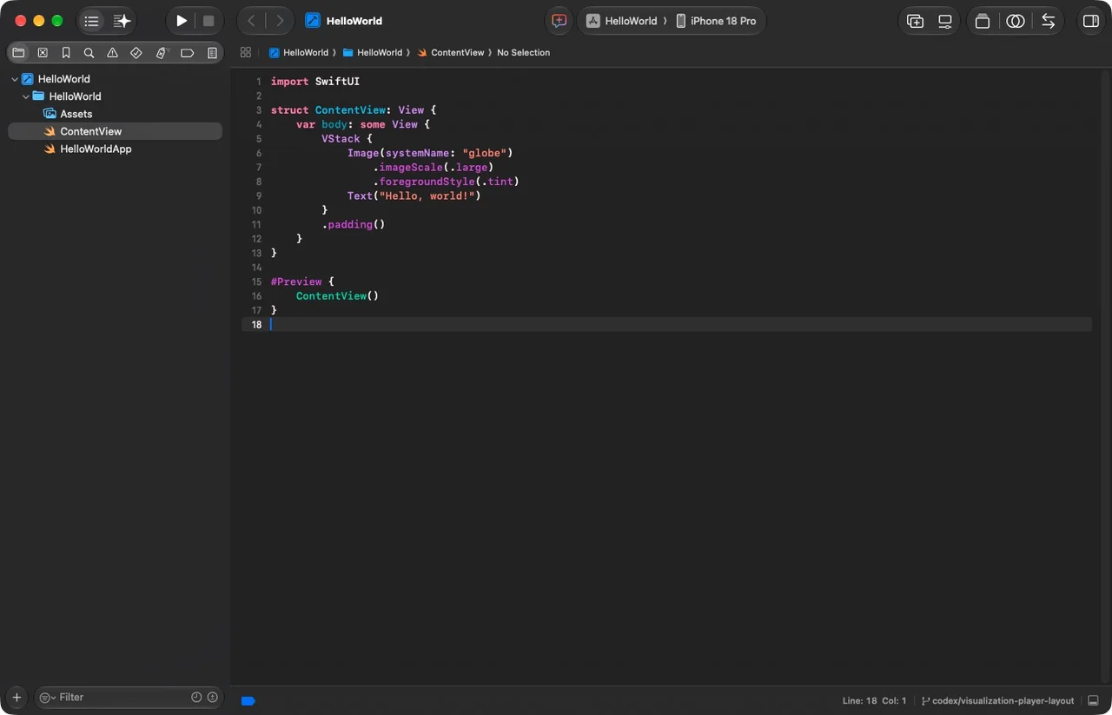Show only recent files clock filter

click(x=196, y=697)
